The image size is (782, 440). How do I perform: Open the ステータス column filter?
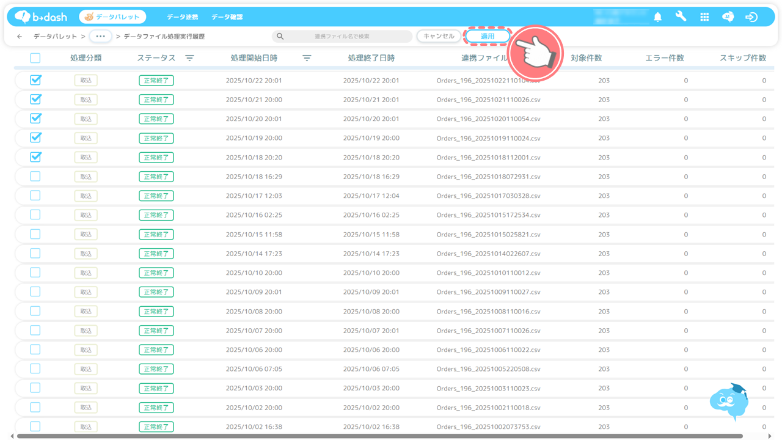click(189, 58)
